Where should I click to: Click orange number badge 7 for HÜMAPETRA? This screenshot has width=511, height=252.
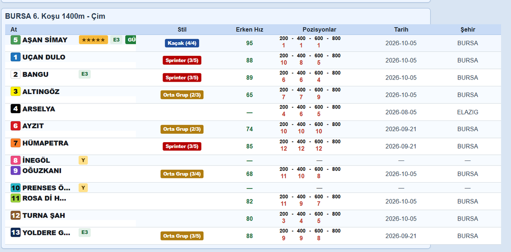coord(16,143)
